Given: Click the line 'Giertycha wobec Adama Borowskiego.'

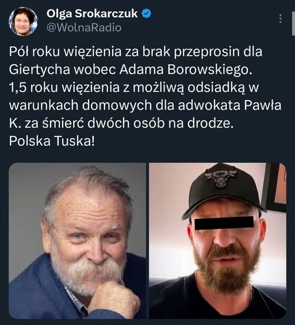Looking at the screenshot, I should [x=131, y=70].
